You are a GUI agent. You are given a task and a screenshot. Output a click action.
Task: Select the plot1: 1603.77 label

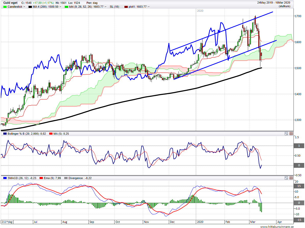(x=138, y=7)
